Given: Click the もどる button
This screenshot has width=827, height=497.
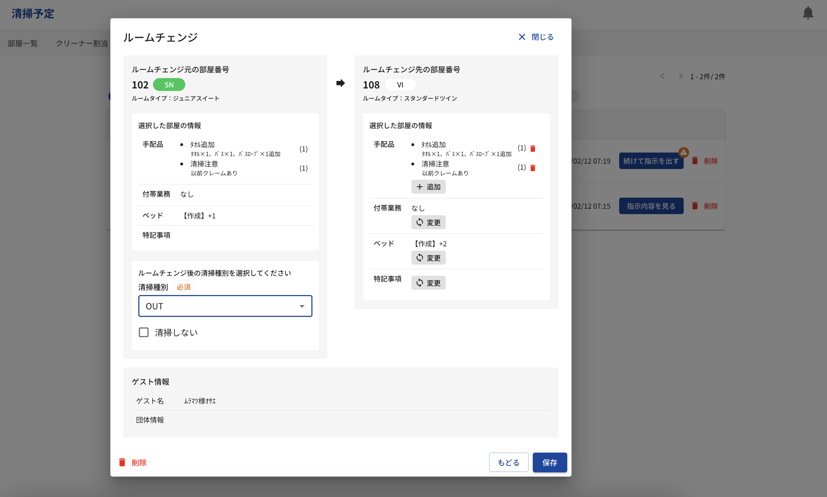Looking at the screenshot, I should click(508, 462).
